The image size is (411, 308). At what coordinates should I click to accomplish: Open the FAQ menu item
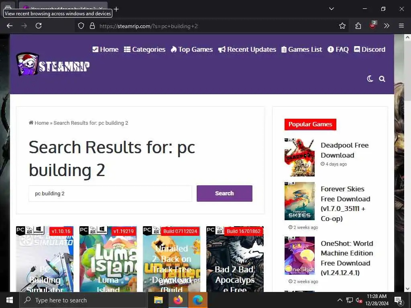point(338,49)
